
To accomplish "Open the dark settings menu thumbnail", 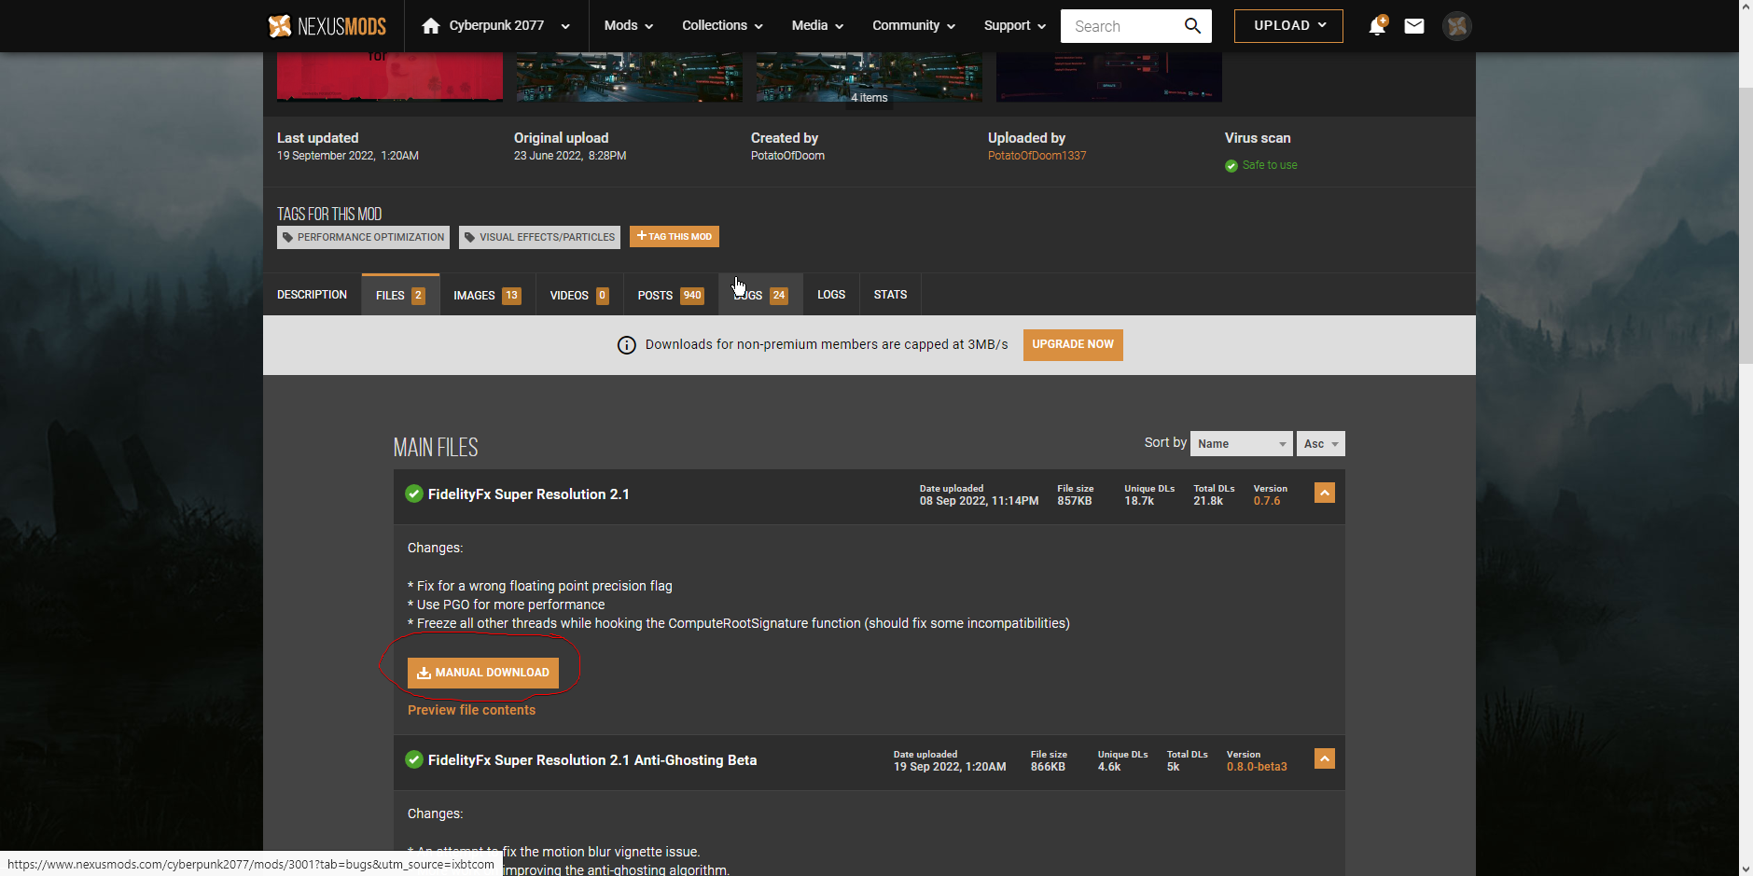I will click(x=1109, y=76).
